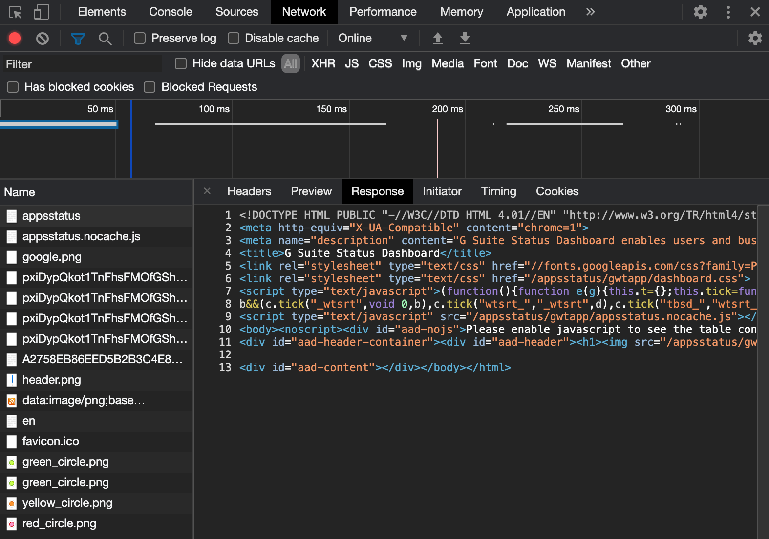The width and height of the screenshot is (769, 539).
Task: Click the import HAR upload icon
Action: coord(437,38)
